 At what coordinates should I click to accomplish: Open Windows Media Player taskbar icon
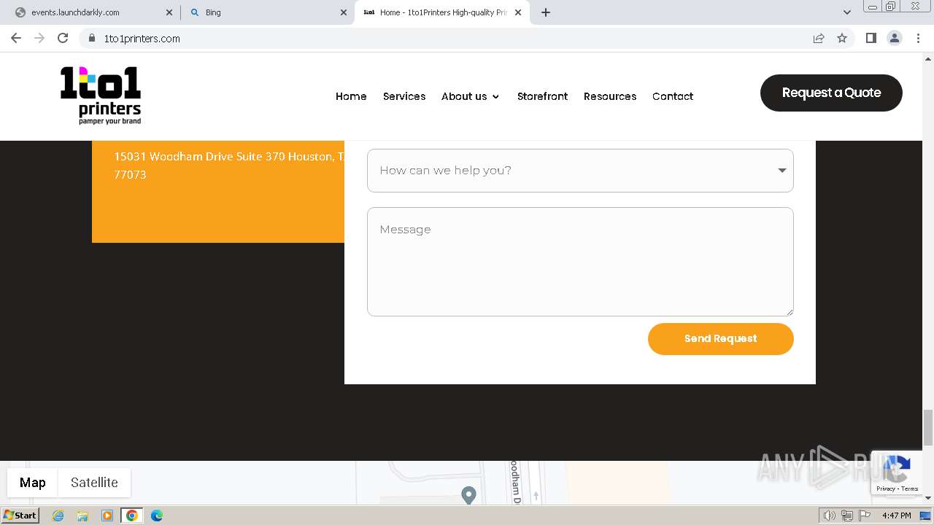pos(107,516)
